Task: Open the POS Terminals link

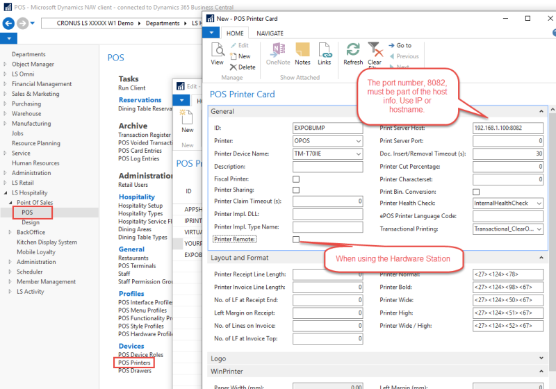Action: coord(137,266)
